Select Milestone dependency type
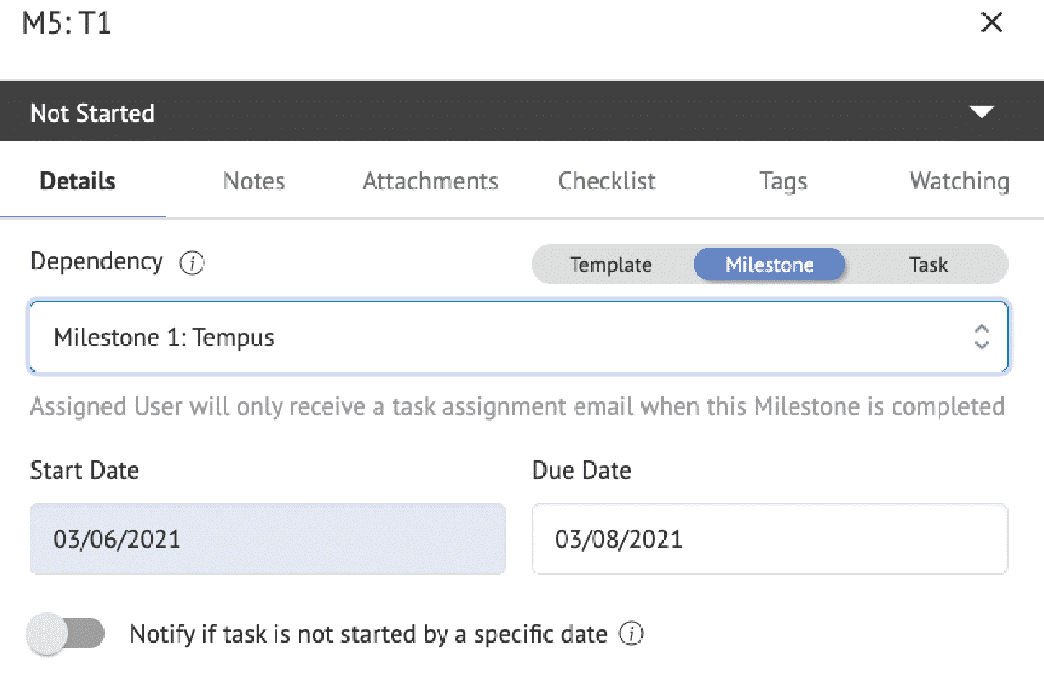 769,264
